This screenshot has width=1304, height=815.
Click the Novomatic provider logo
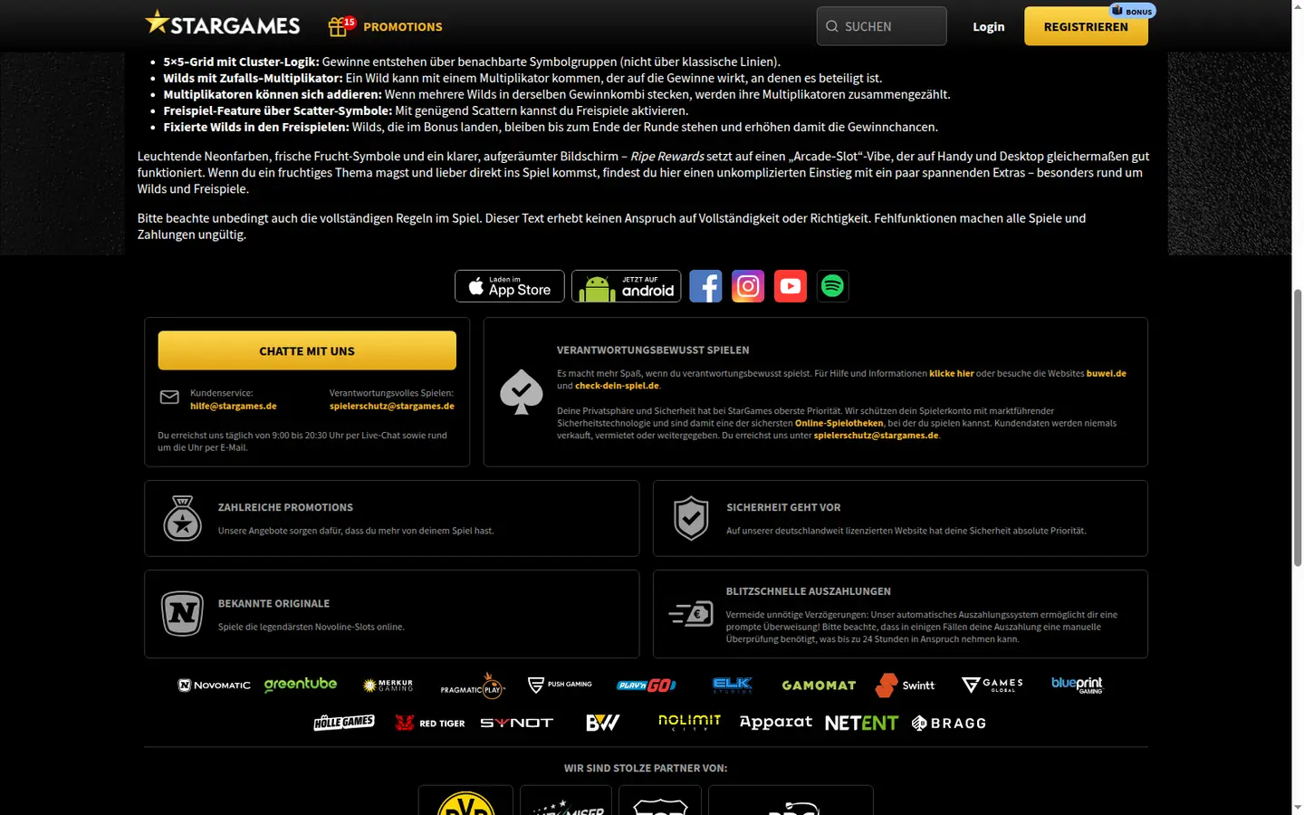coord(215,686)
